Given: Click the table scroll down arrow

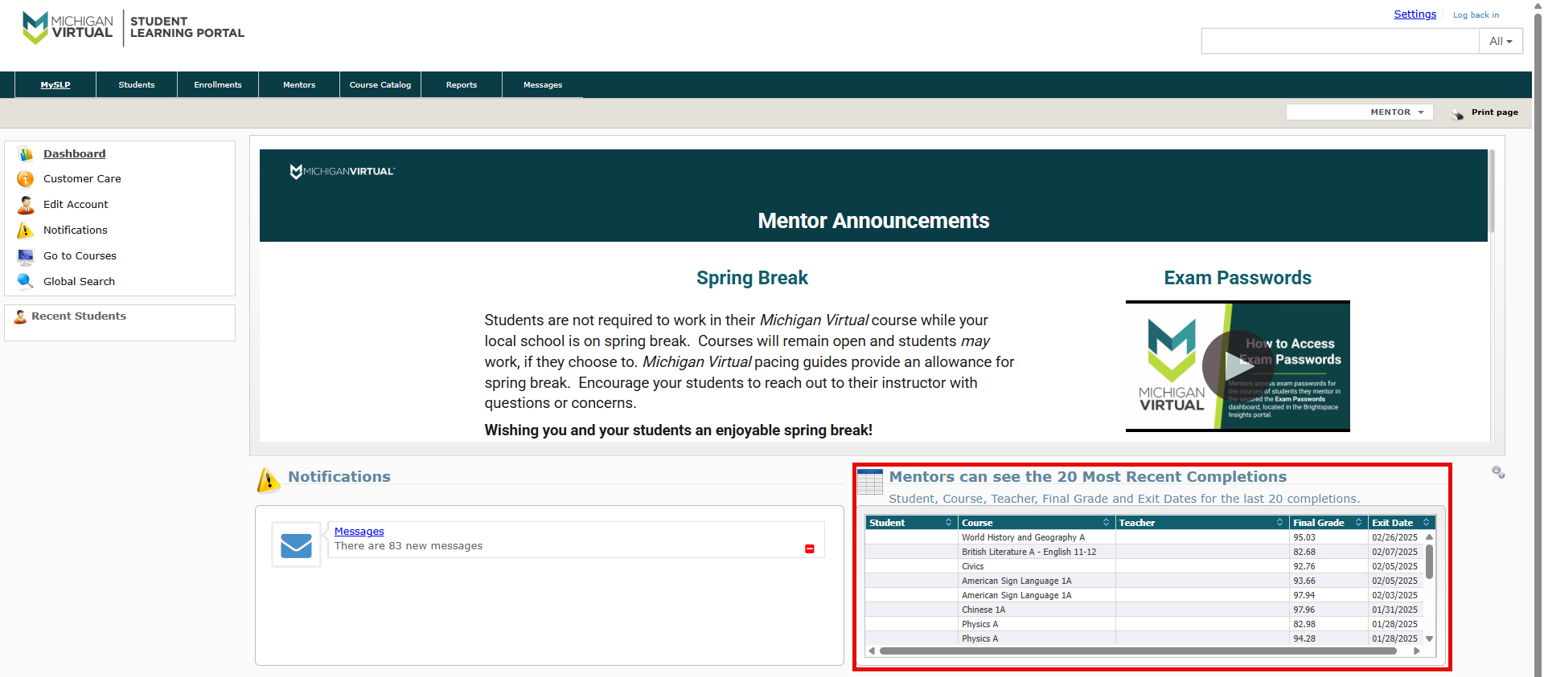Looking at the screenshot, I should click(1429, 639).
